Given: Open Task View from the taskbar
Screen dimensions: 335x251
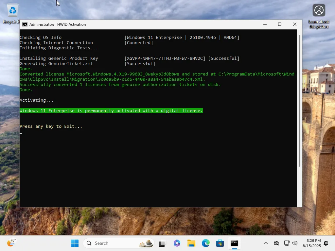Looking at the screenshot, I should (162, 243).
